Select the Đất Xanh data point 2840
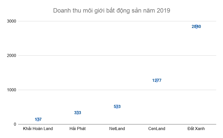223x138 pixels. pos(196,27)
